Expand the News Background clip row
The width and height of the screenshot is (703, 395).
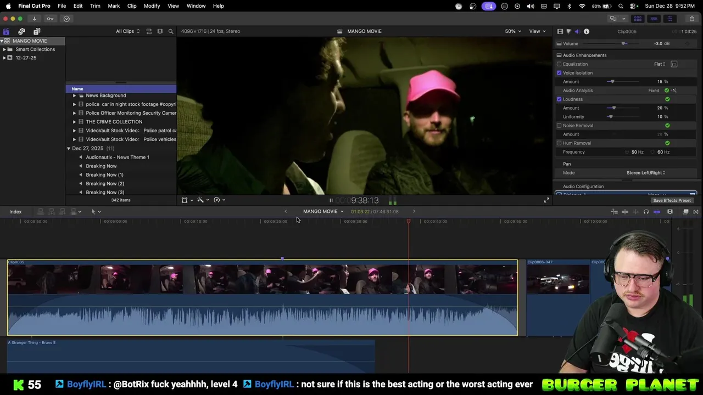click(x=74, y=95)
